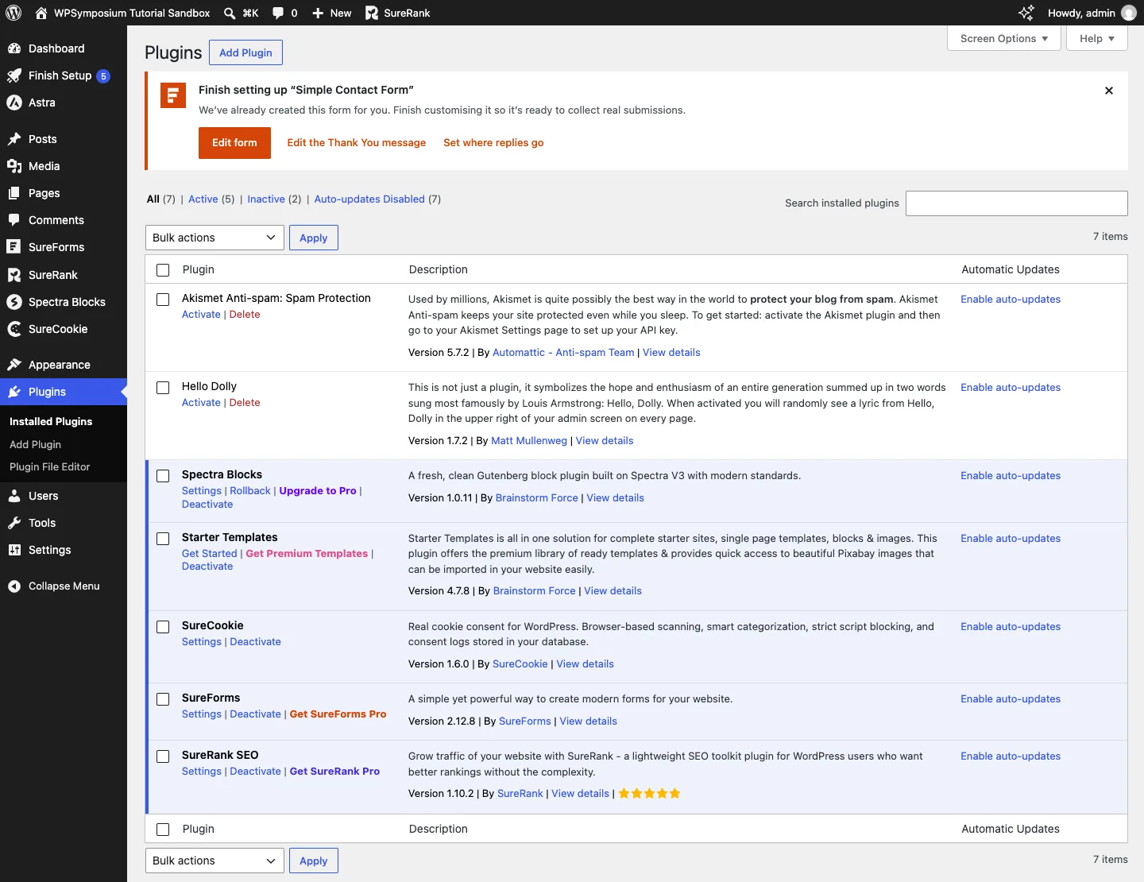Filter plugins by Inactive (2)
This screenshot has width=1144, height=882.
[274, 199]
